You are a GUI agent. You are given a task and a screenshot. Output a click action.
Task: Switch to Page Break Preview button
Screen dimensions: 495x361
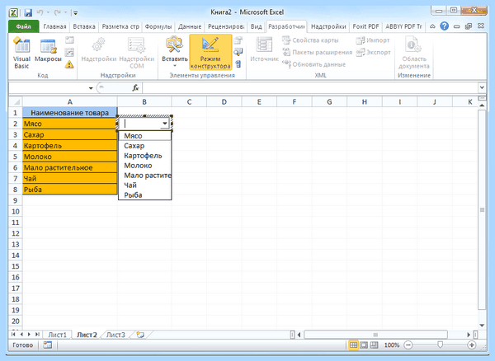[374, 345]
